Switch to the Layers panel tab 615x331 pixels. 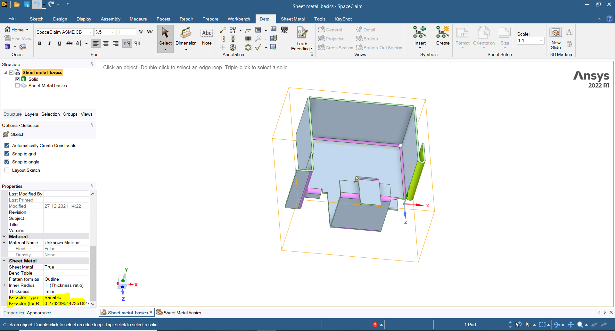(x=31, y=114)
